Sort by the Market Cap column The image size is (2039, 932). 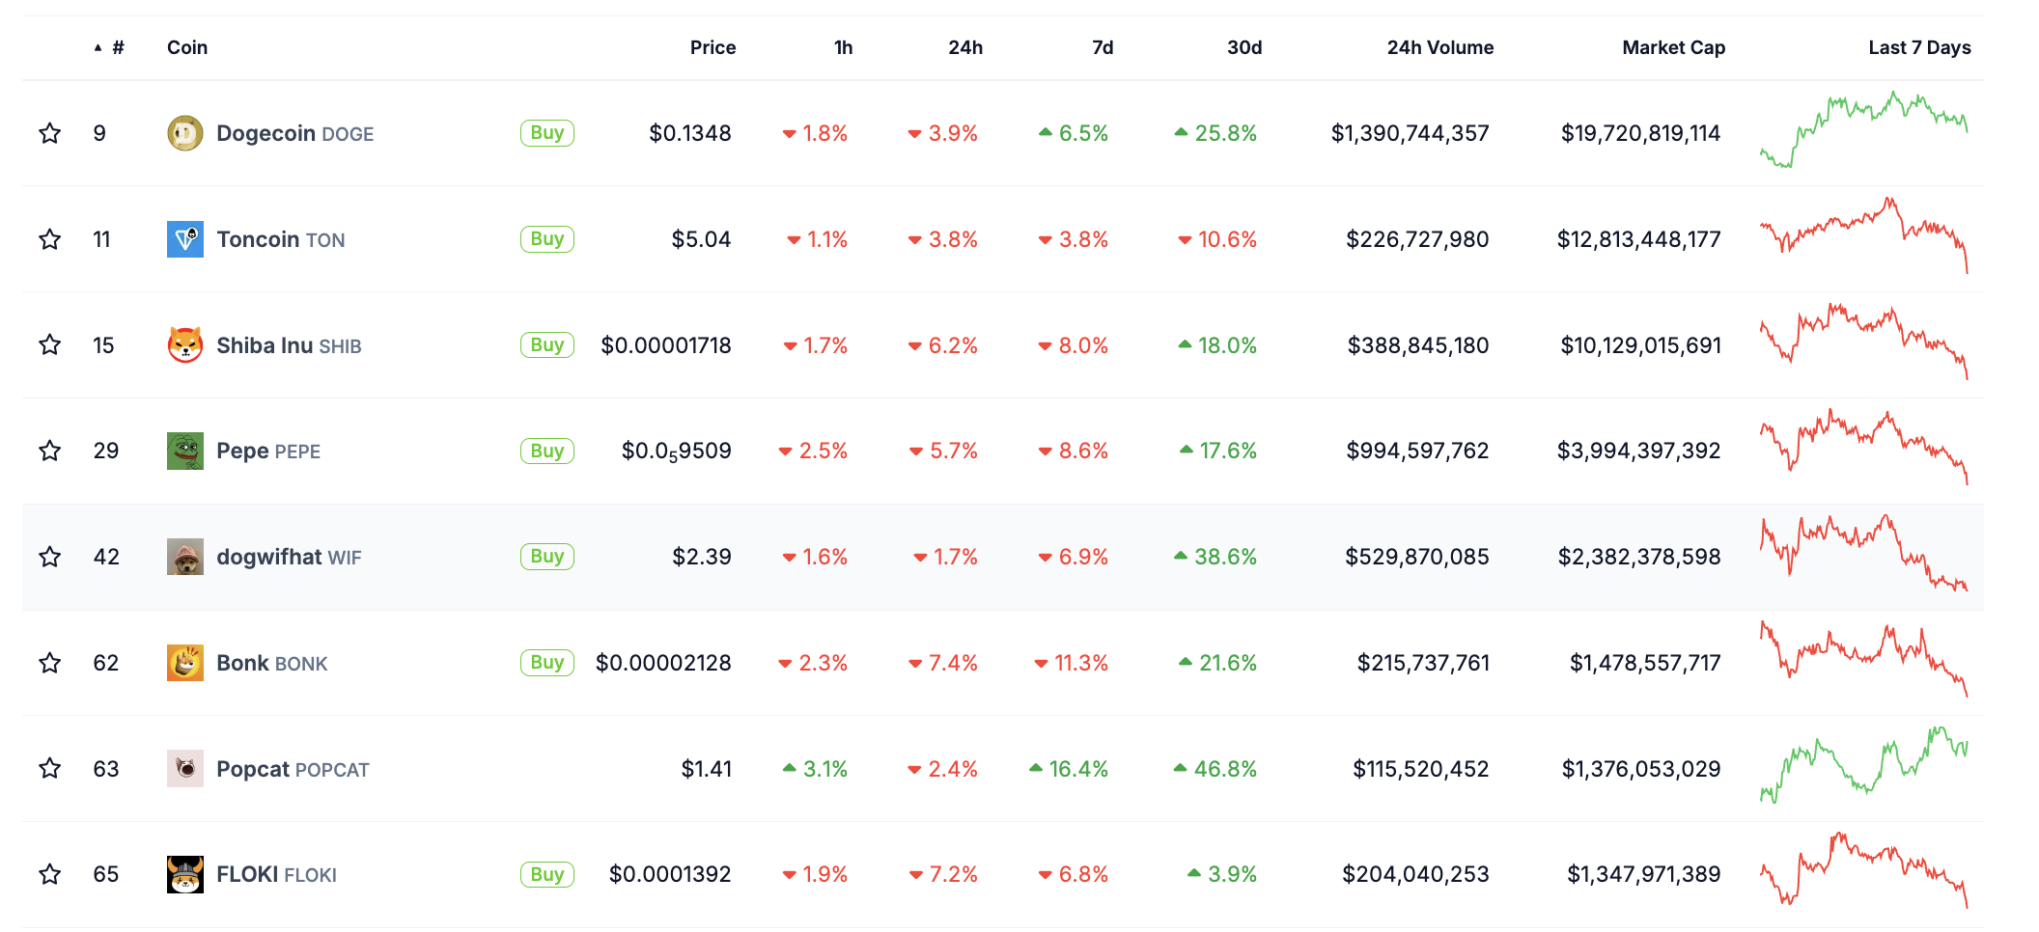[x=1673, y=47]
